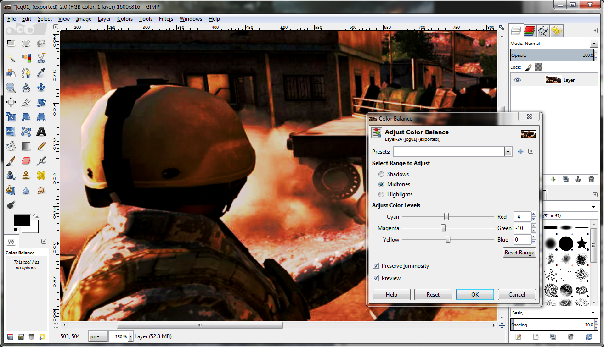Click the Reset button
Screen dimensions: 604x347
click(433, 295)
